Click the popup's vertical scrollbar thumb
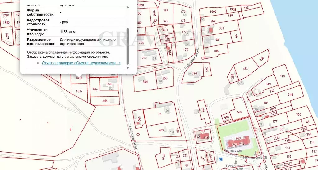 128,45
